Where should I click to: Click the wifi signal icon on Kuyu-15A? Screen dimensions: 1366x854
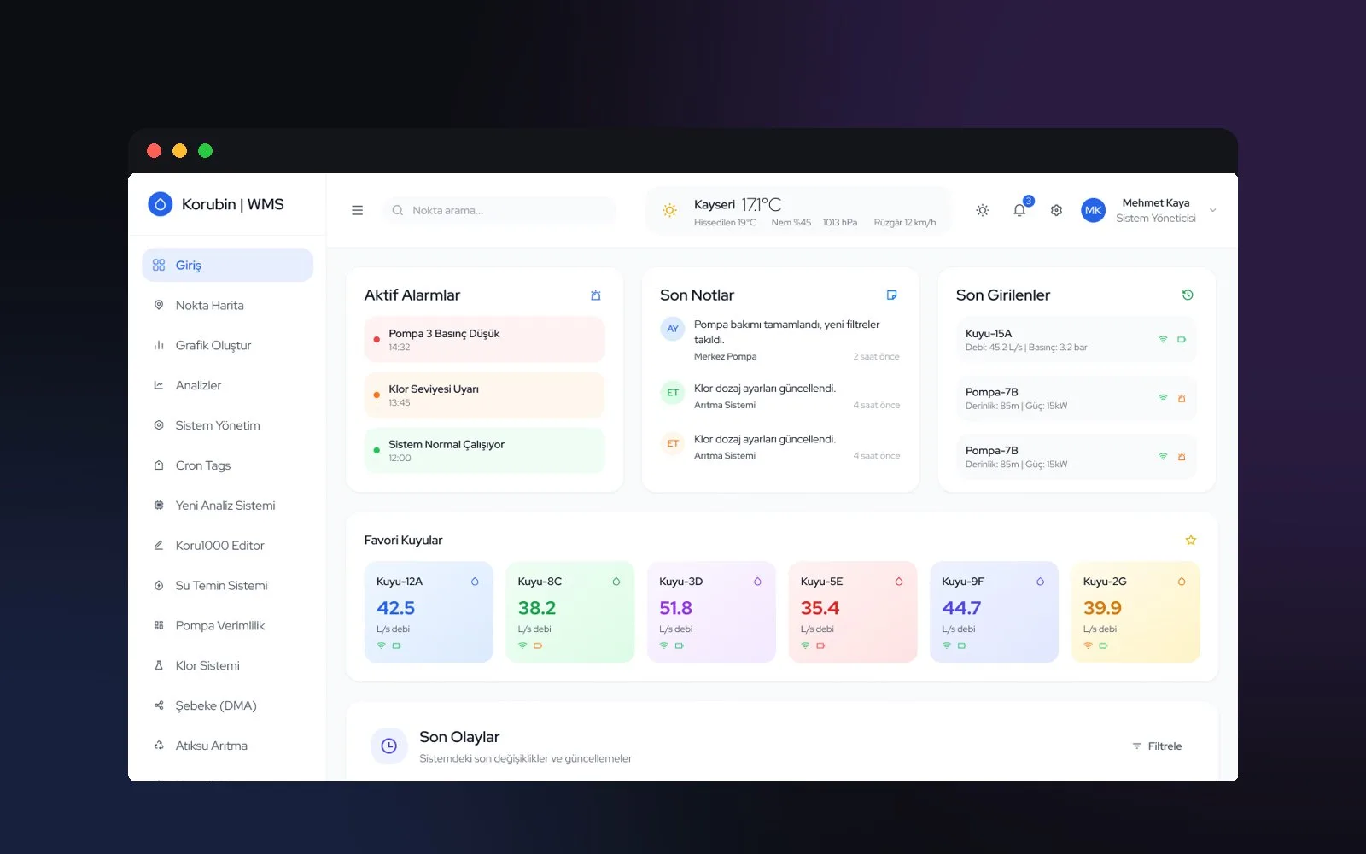pyautogui.click(x=1163, y=340)
